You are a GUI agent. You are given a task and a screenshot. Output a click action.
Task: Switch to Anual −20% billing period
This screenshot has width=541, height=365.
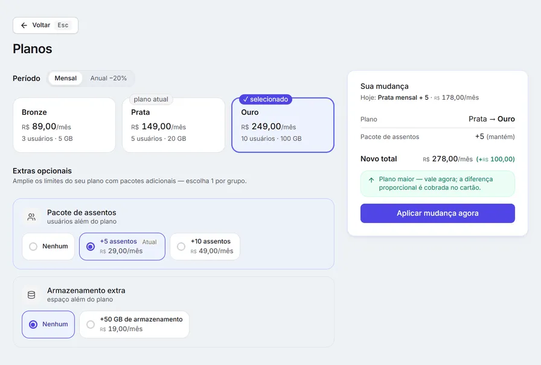(108, 79)
